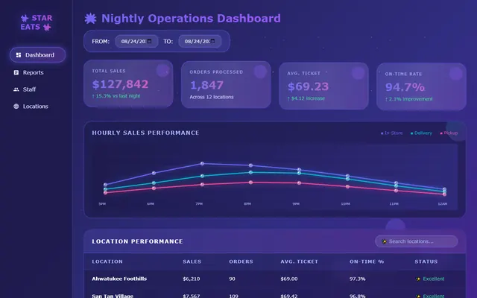This screenshot has height=298, width=477.
Task: Click the Dashboard grid icon
Action: (19, 55)
